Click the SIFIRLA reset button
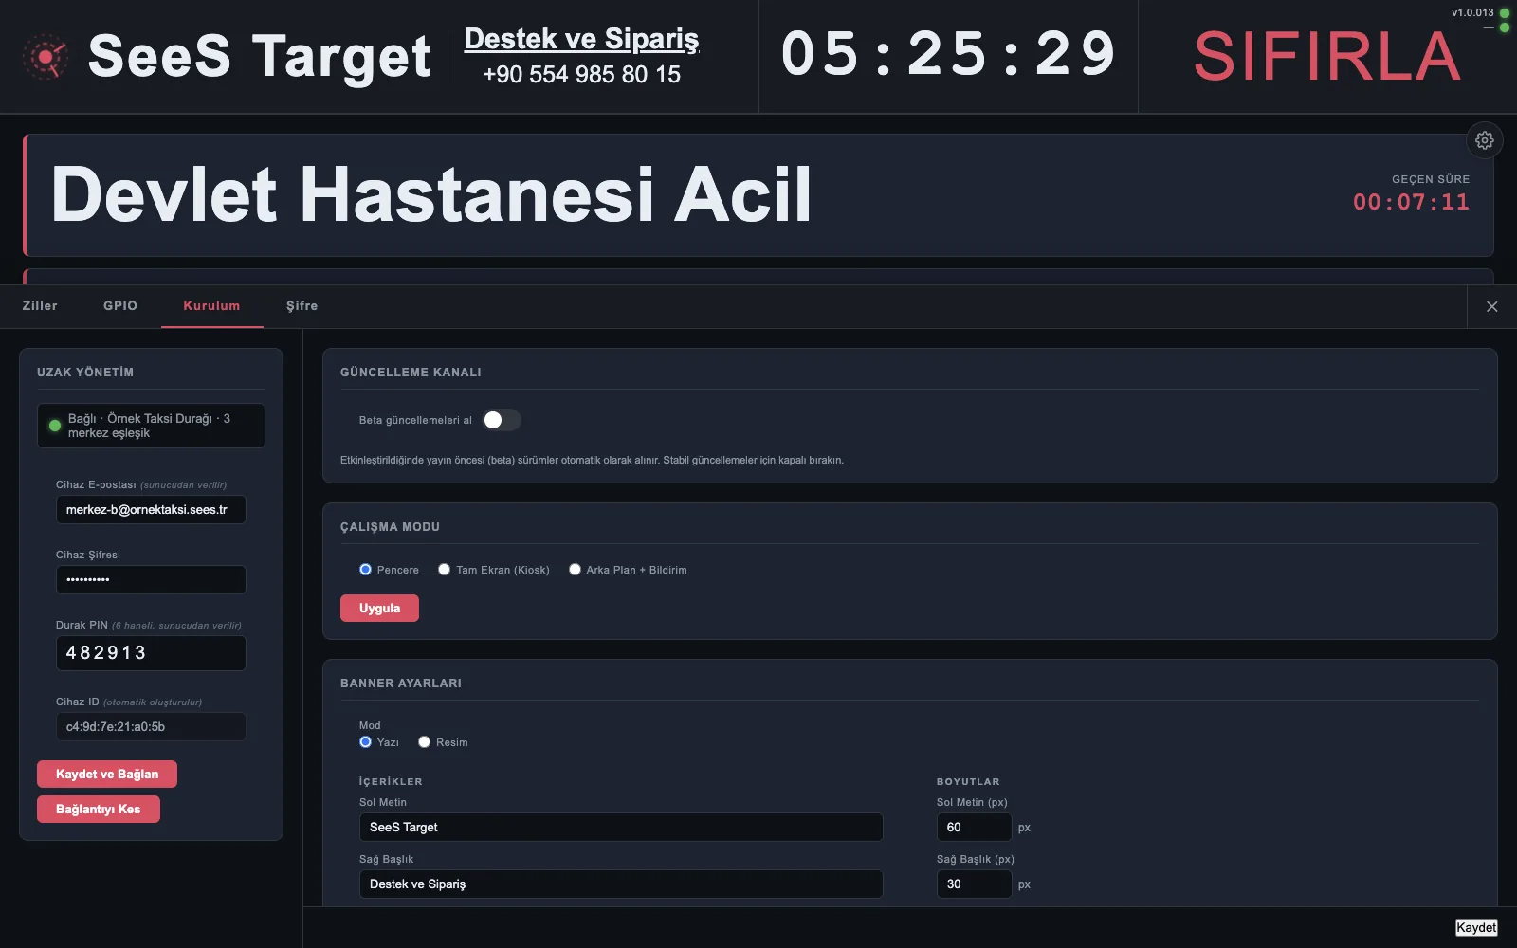 (x=1326, y=57)
